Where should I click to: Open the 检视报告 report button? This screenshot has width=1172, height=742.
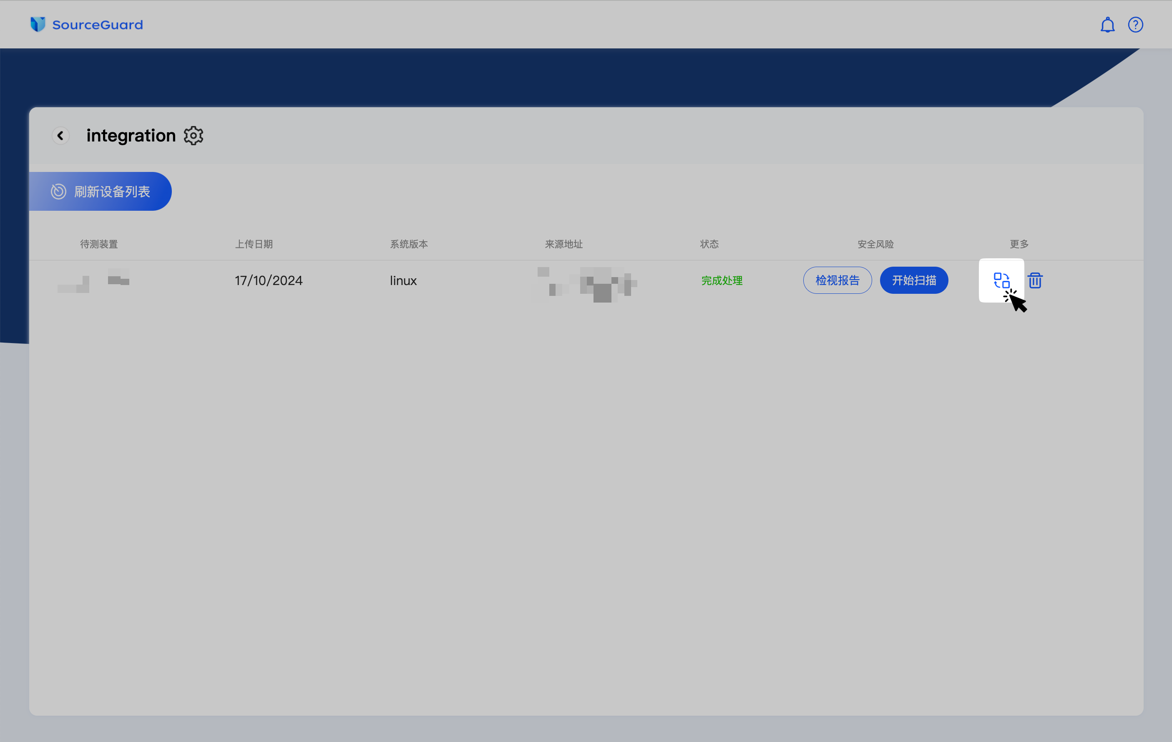click(837, 280)
